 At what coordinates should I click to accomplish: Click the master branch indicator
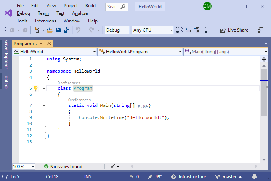228,177
